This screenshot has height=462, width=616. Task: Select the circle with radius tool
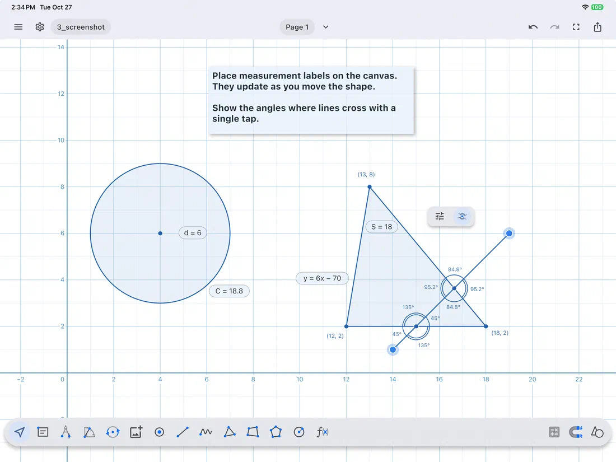299,432
